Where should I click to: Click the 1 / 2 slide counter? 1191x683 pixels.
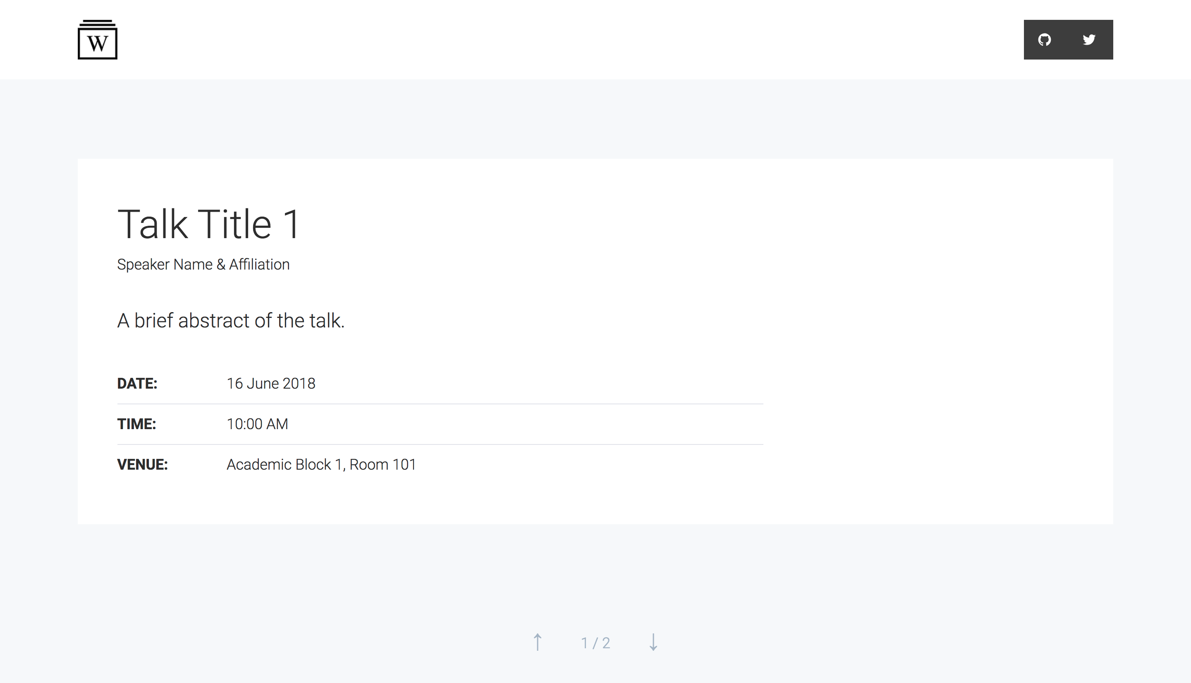(x=596, y=642)
